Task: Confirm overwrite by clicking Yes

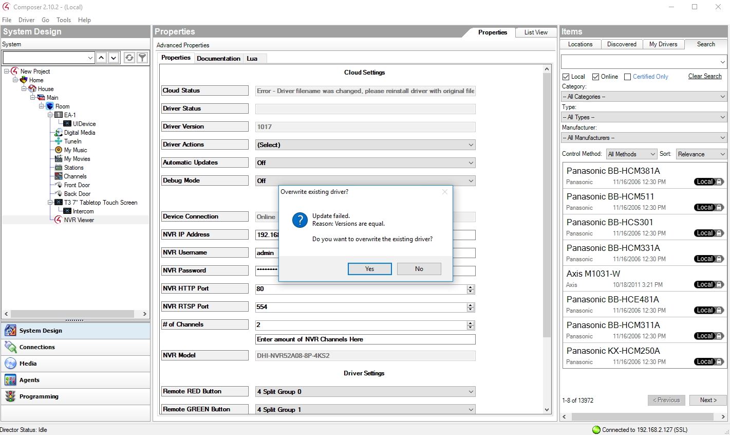Action: click(x=370, y=269)
